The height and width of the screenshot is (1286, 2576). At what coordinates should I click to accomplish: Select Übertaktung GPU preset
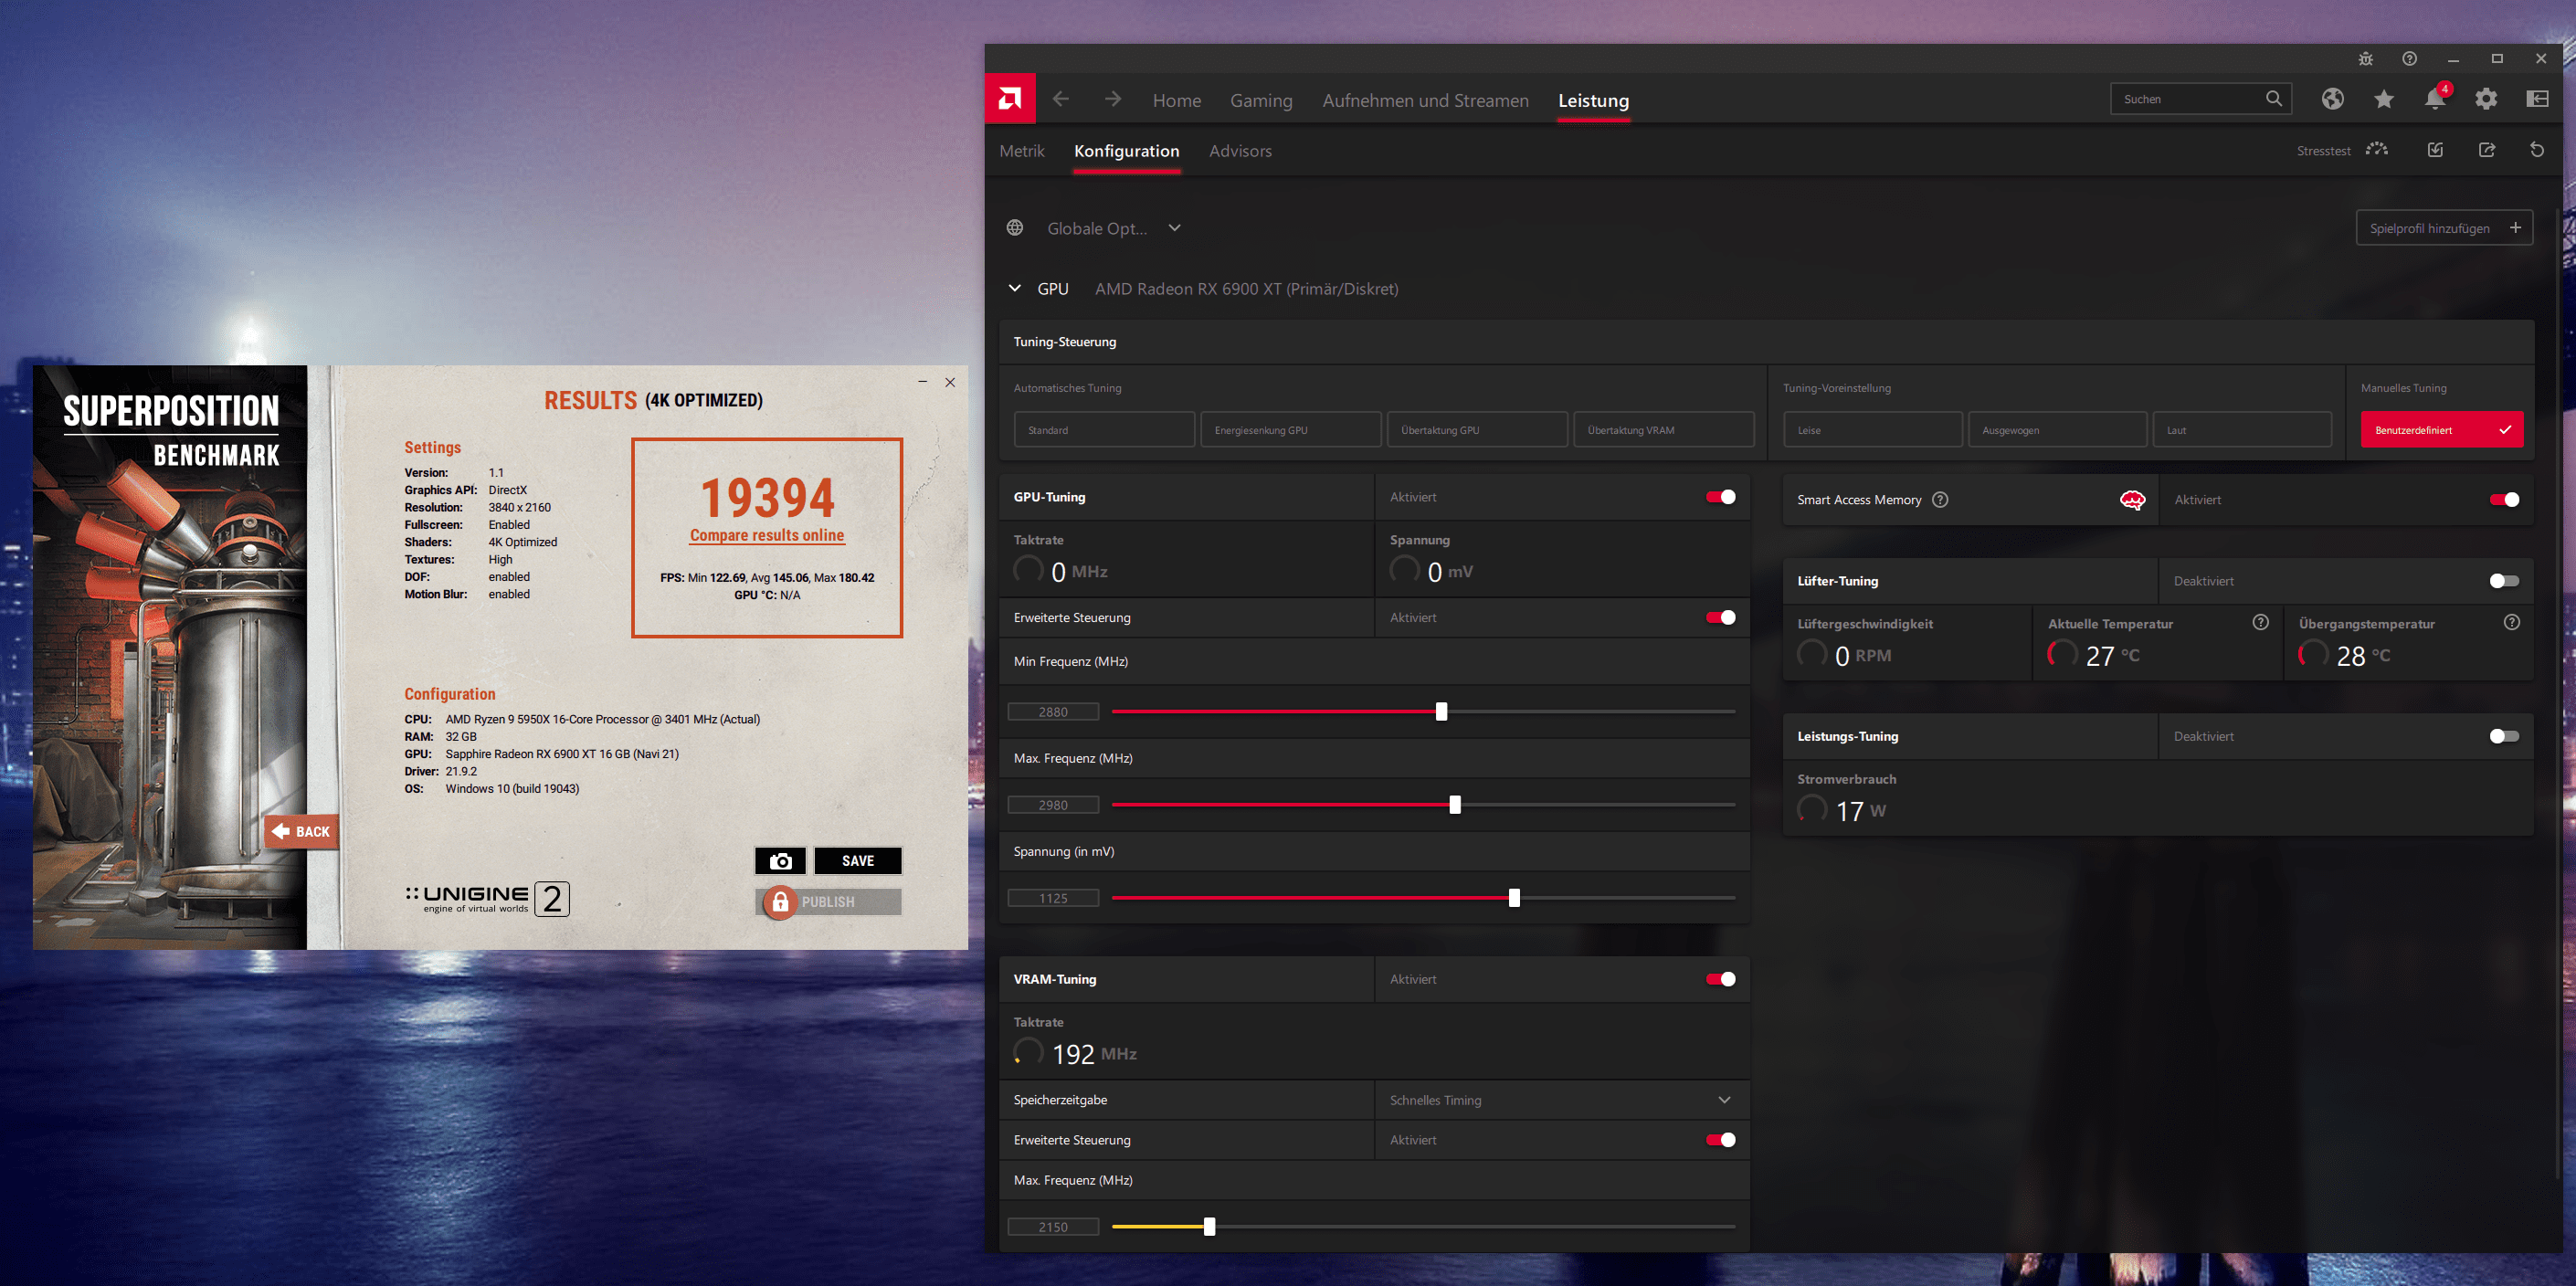(1476, 430)
